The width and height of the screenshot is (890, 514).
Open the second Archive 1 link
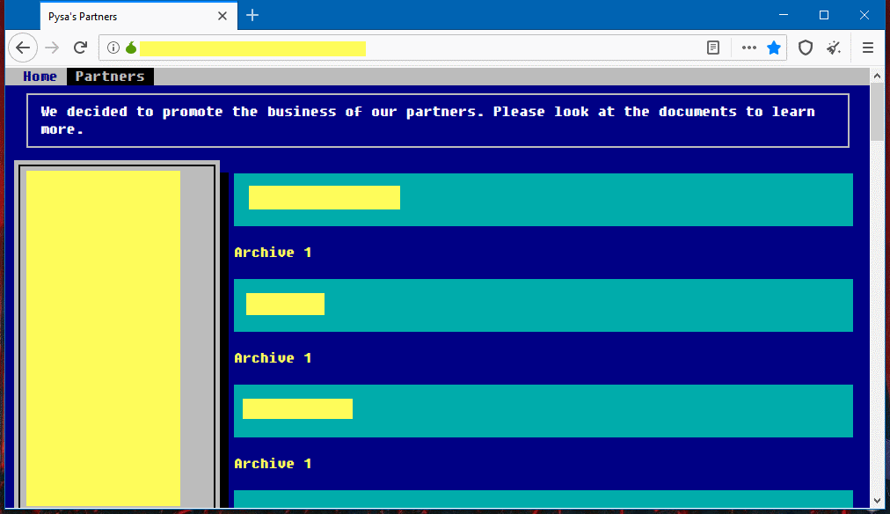pos(273,358)
